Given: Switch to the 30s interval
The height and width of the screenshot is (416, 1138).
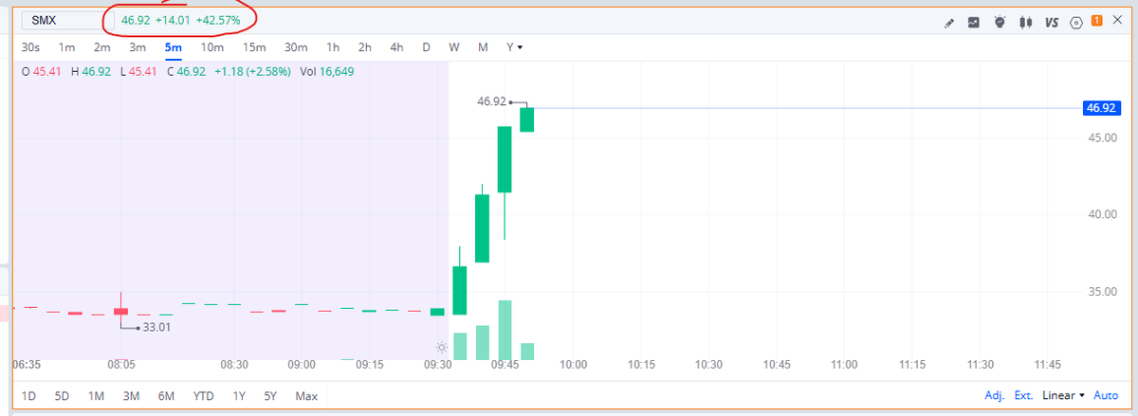Looking at the screenshot, I should (30, 46).
